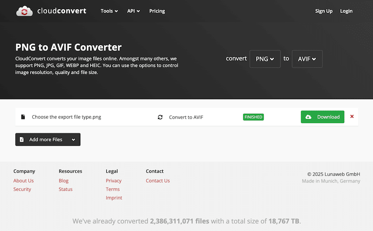This screenshot has width=373, height=231.
Task: Click the cloudconvert brand name text
Action: click(62, 11)
